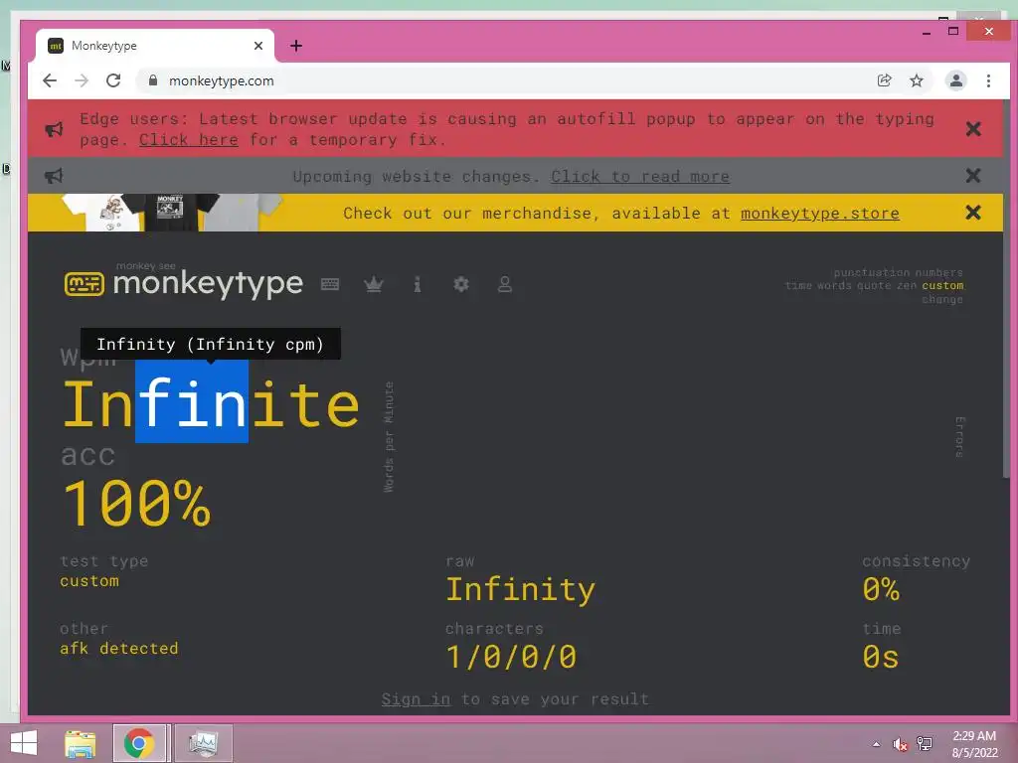The width and height of the screenshot is (1018, 763).
Task: Dismiss the gray website changes banner
Action: pos(972,175)
